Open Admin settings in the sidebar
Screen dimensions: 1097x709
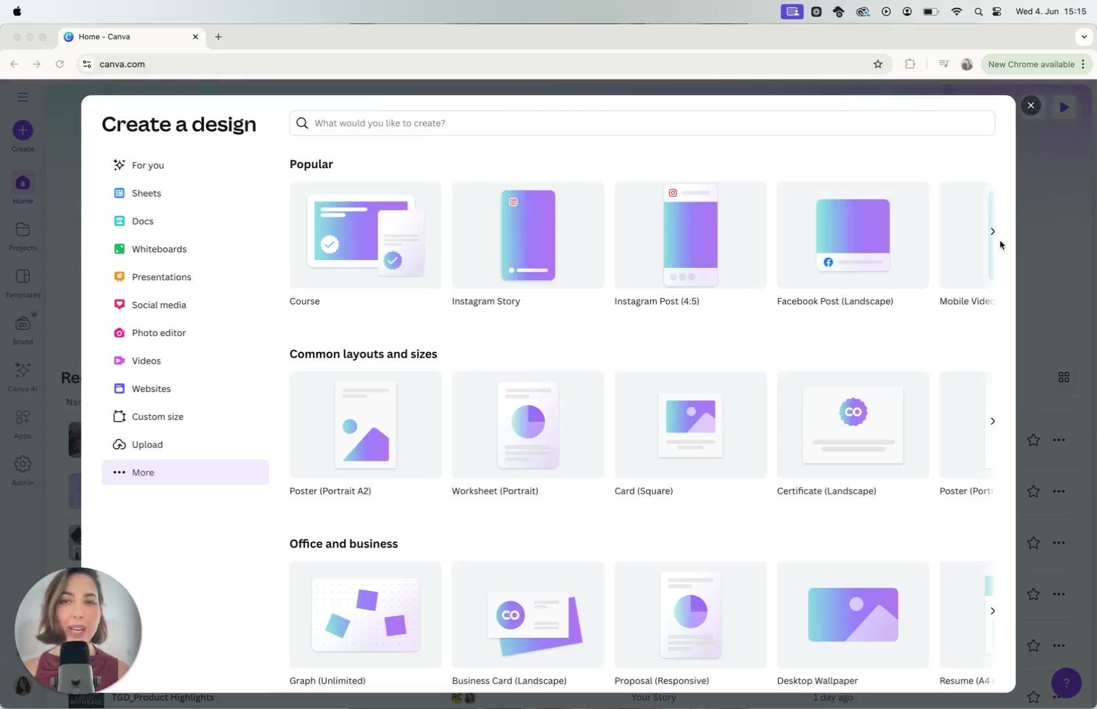pyautogui.click(x=23, y=470)
